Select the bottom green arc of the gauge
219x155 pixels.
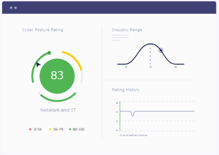[58, 98]
